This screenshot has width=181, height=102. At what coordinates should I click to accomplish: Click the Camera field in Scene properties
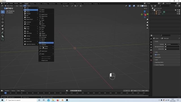pos(172,44)
